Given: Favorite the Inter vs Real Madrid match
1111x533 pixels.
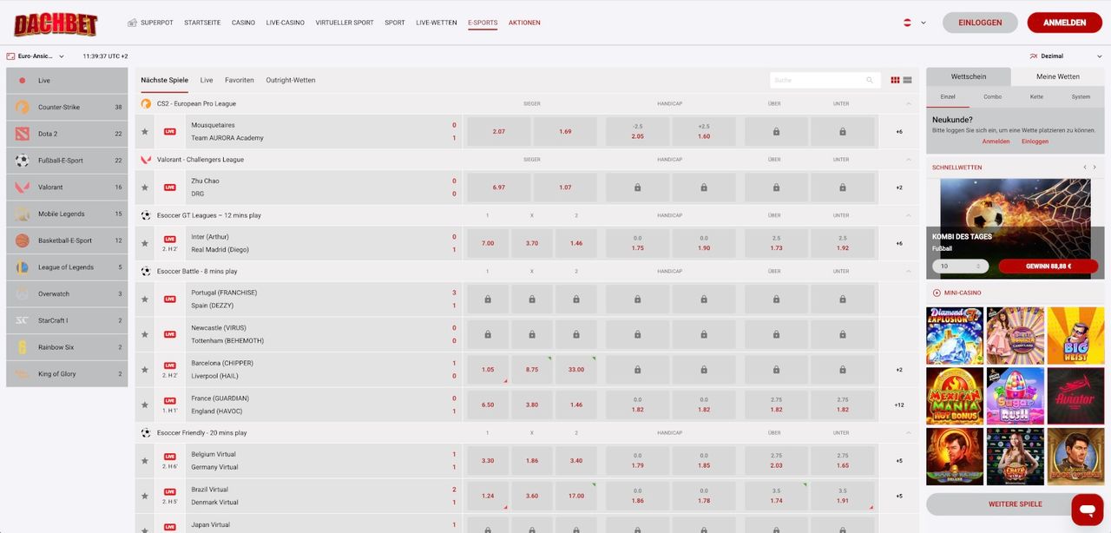Looking at the screenshot, I should (x=145, y=243).
